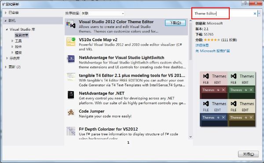Select 搜索结果 in the tree
Image resolution: width=264 pixels, height=163 pixels.
point(22,35)
